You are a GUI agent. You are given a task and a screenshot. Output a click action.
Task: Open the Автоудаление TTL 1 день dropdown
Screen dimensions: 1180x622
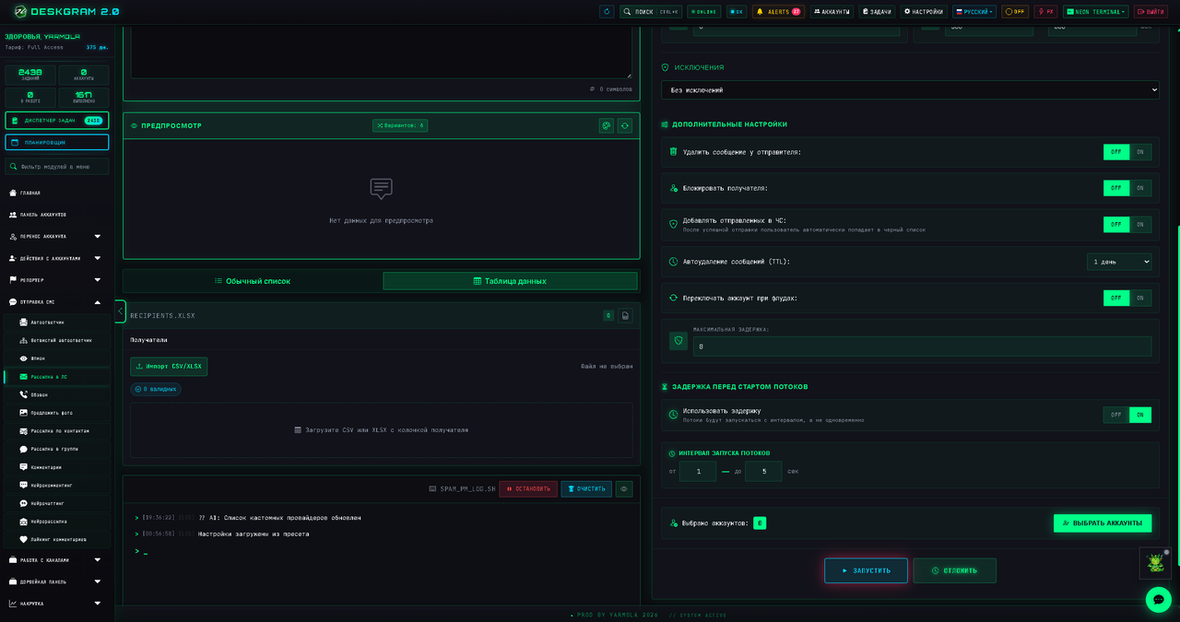click(1119, 262)
